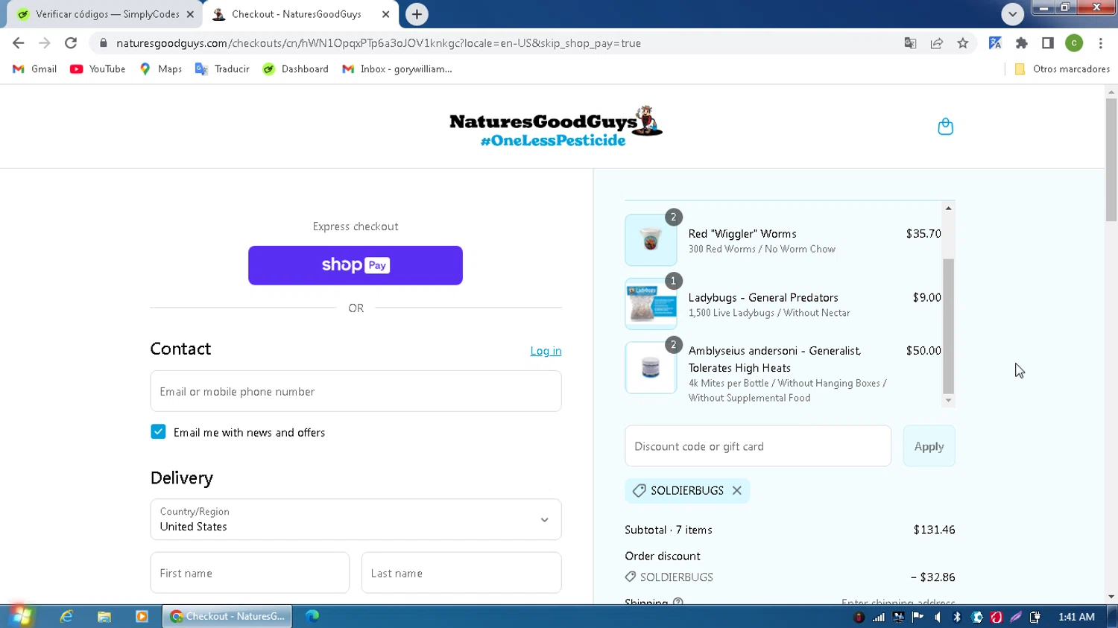Click the Log in link
Screen dimensions: 1118x628
[546, 351]
